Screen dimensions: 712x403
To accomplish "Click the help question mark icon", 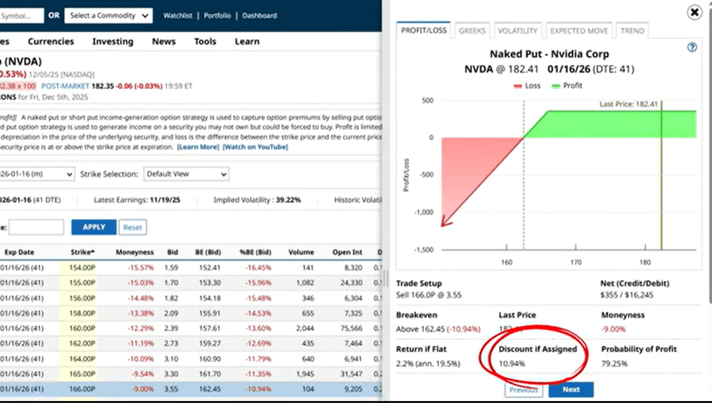I will (x=691, y=48).
